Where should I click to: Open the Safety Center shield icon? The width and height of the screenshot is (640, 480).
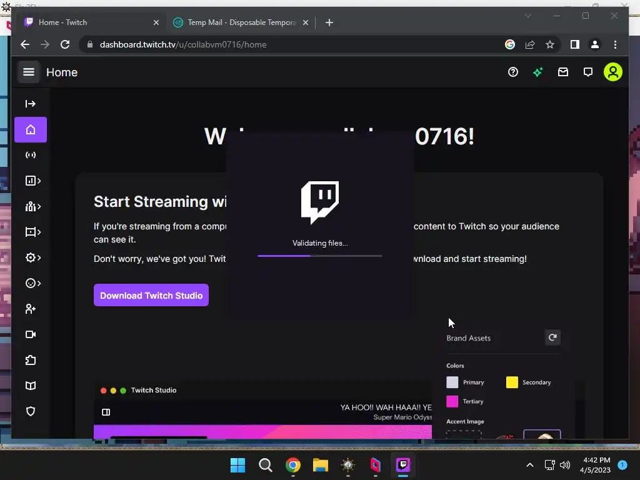tap(31, 411)
